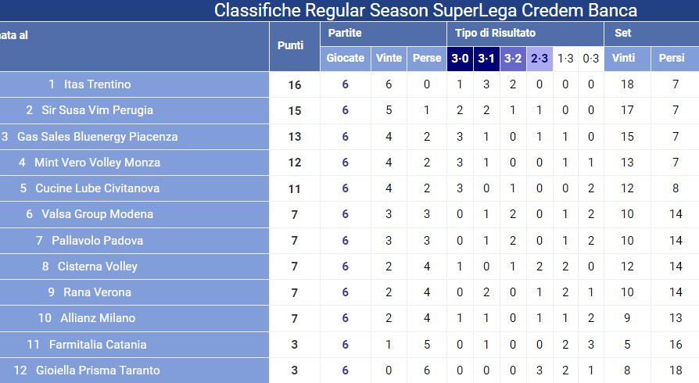Click Mint Vero Volley Monza
This screenshot has height=383, width=699.
point(97,163)
